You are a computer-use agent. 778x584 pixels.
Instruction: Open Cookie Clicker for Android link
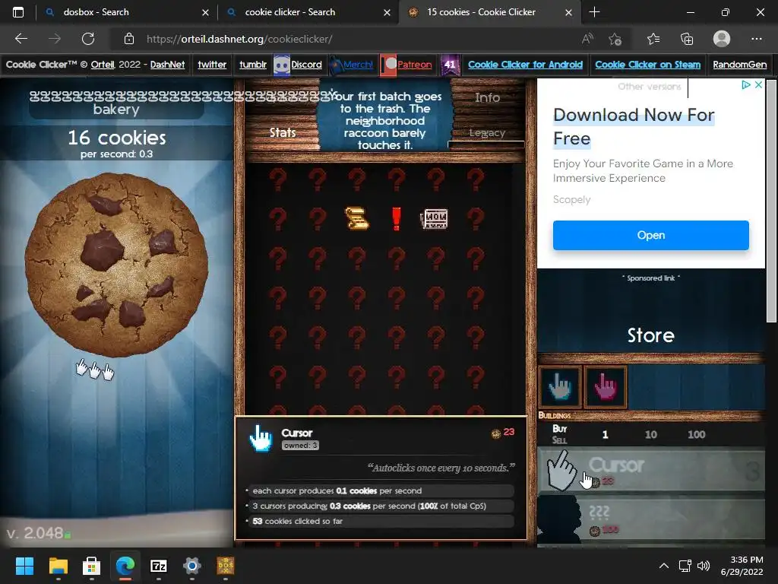click(x=525, y=65)
